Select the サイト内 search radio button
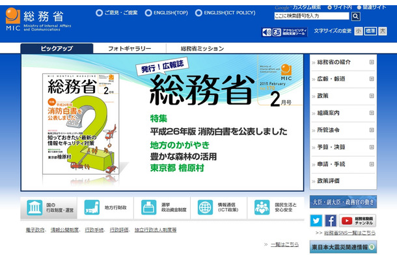397x260 pixels. [x=330, y=7]
